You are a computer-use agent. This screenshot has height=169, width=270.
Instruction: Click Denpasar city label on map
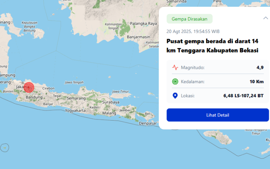point(148,123)
